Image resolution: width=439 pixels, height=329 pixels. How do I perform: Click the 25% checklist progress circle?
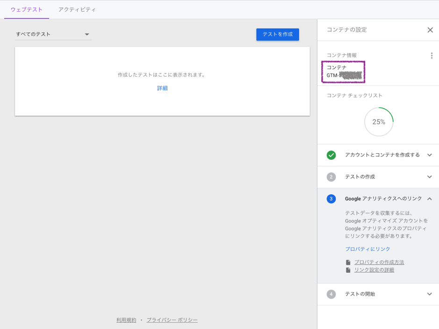pos(379,122)
